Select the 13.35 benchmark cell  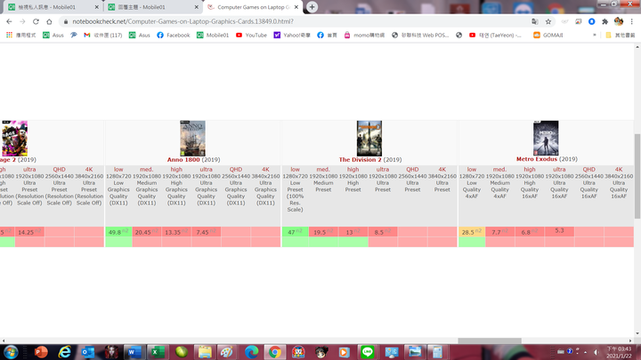point(176,232)
